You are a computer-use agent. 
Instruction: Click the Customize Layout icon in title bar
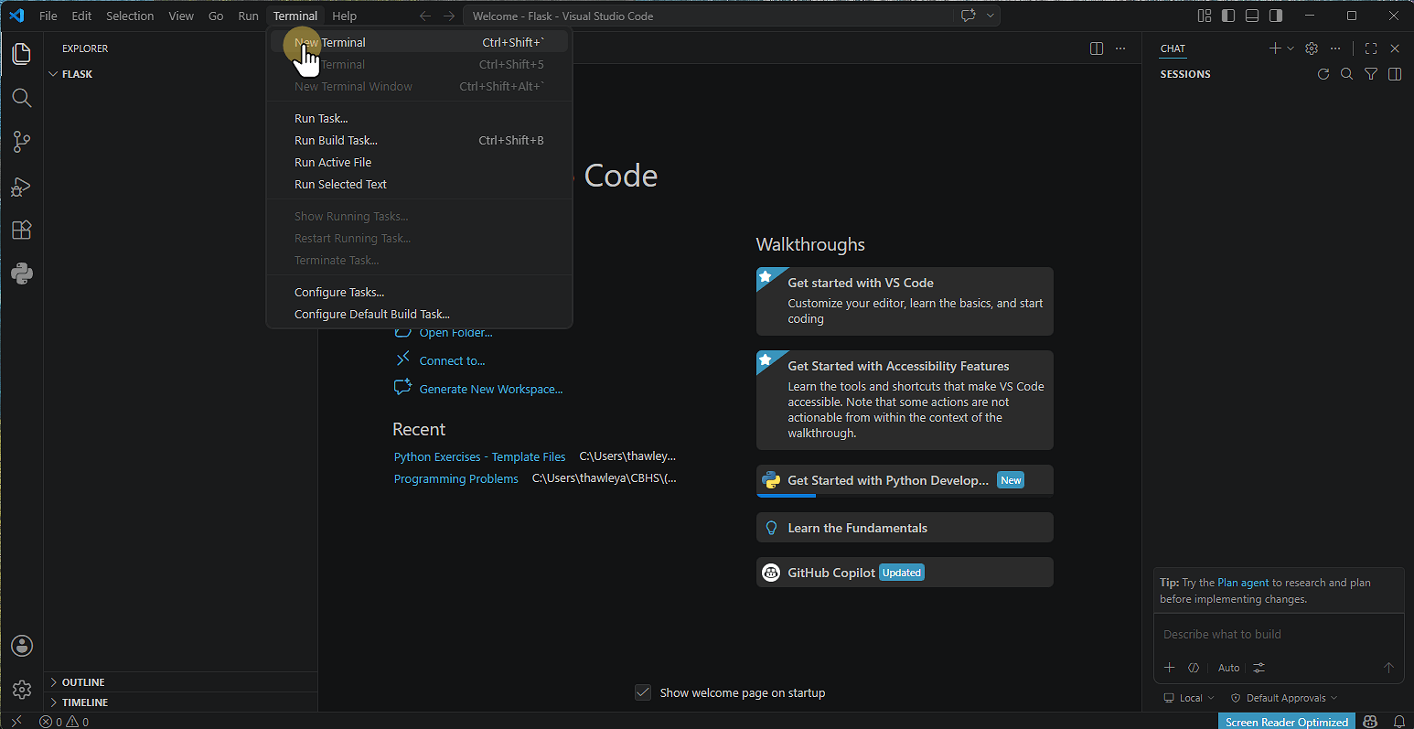(1205, 16)
